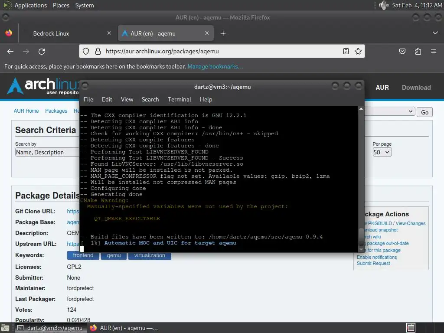The width and height of the screenshot is (444, 333).
Task: Click the Firefox logo left of tabs
Action: (x=9, y=33)
